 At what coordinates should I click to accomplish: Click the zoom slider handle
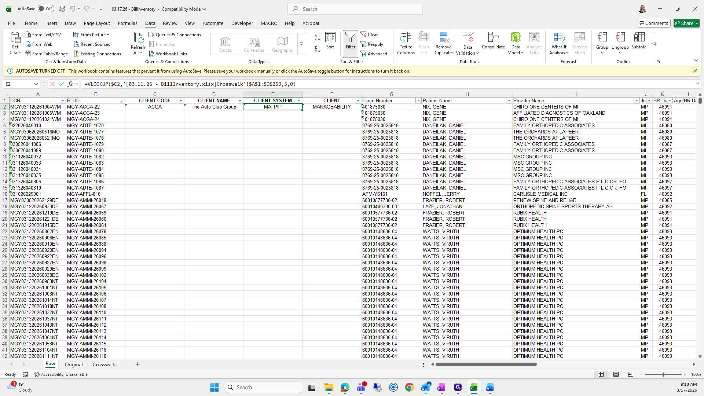663,374
